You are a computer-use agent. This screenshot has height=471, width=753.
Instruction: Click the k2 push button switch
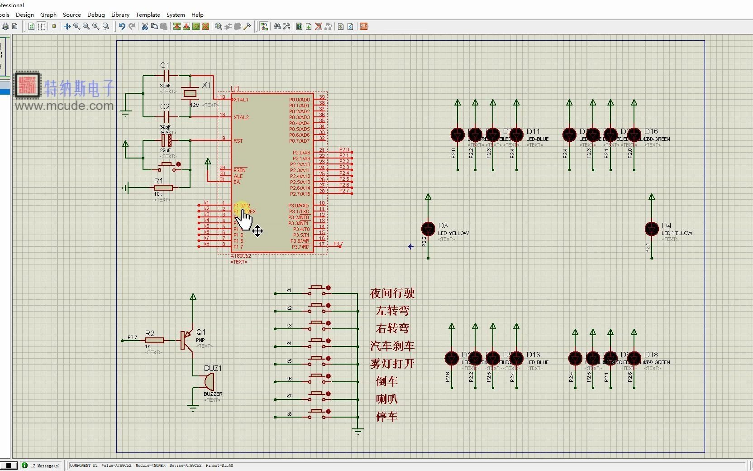tap(319, 308)
